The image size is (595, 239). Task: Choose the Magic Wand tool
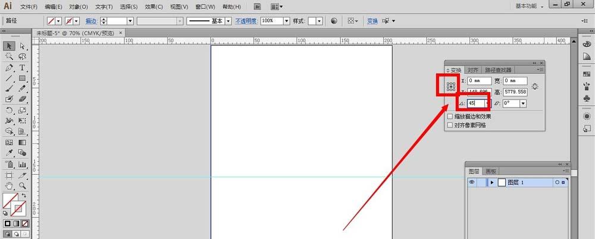pyautogui.click(x=10, y=57)
